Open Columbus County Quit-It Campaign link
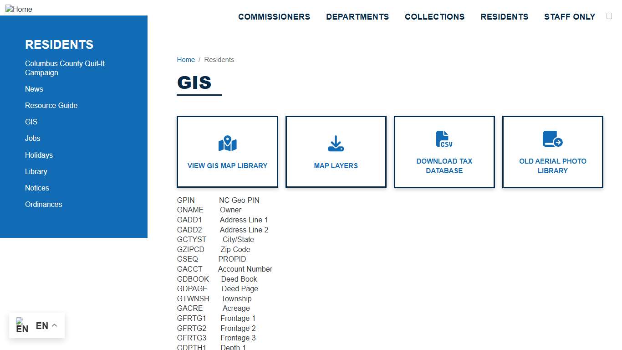This screenshot has width=622, height=350. 65,68
